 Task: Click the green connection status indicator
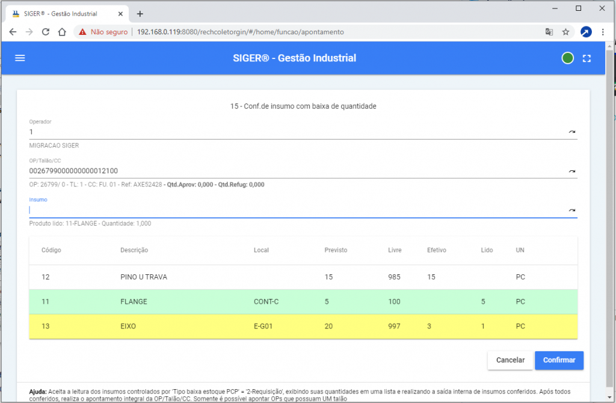(567, 58)
